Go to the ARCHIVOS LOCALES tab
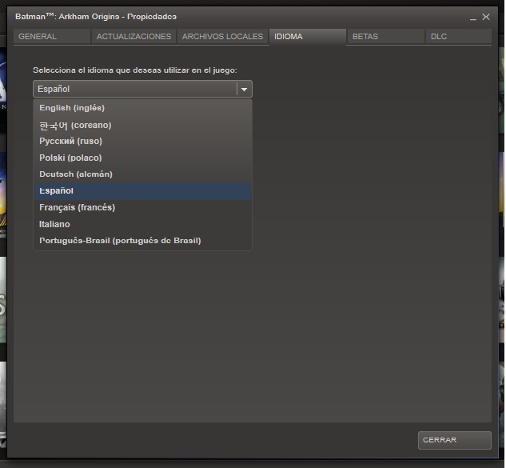Viewport: 506px width, 468px height. [222, 37]
